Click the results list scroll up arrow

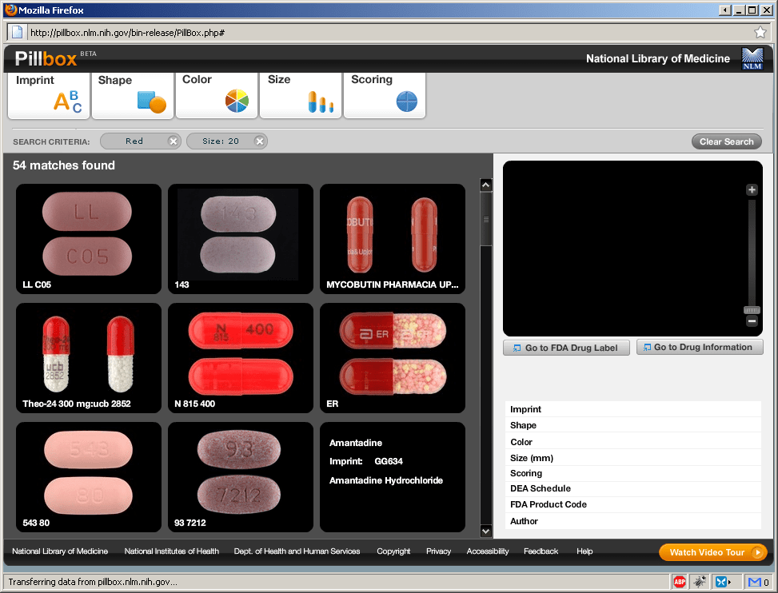[x=486, y=185]
